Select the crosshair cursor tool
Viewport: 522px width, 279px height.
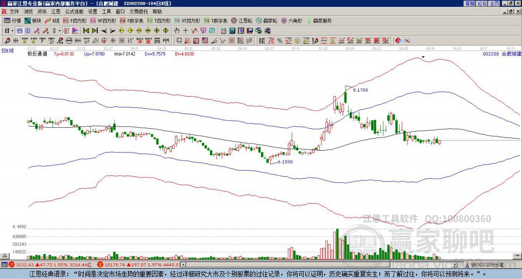(186, 31)
